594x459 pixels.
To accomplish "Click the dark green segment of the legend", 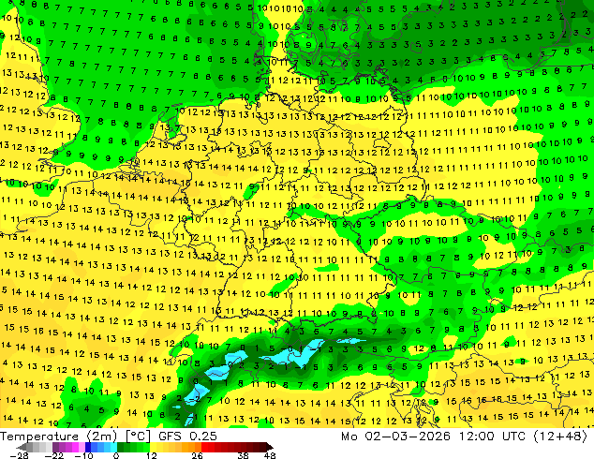I will tap(120, 447).
